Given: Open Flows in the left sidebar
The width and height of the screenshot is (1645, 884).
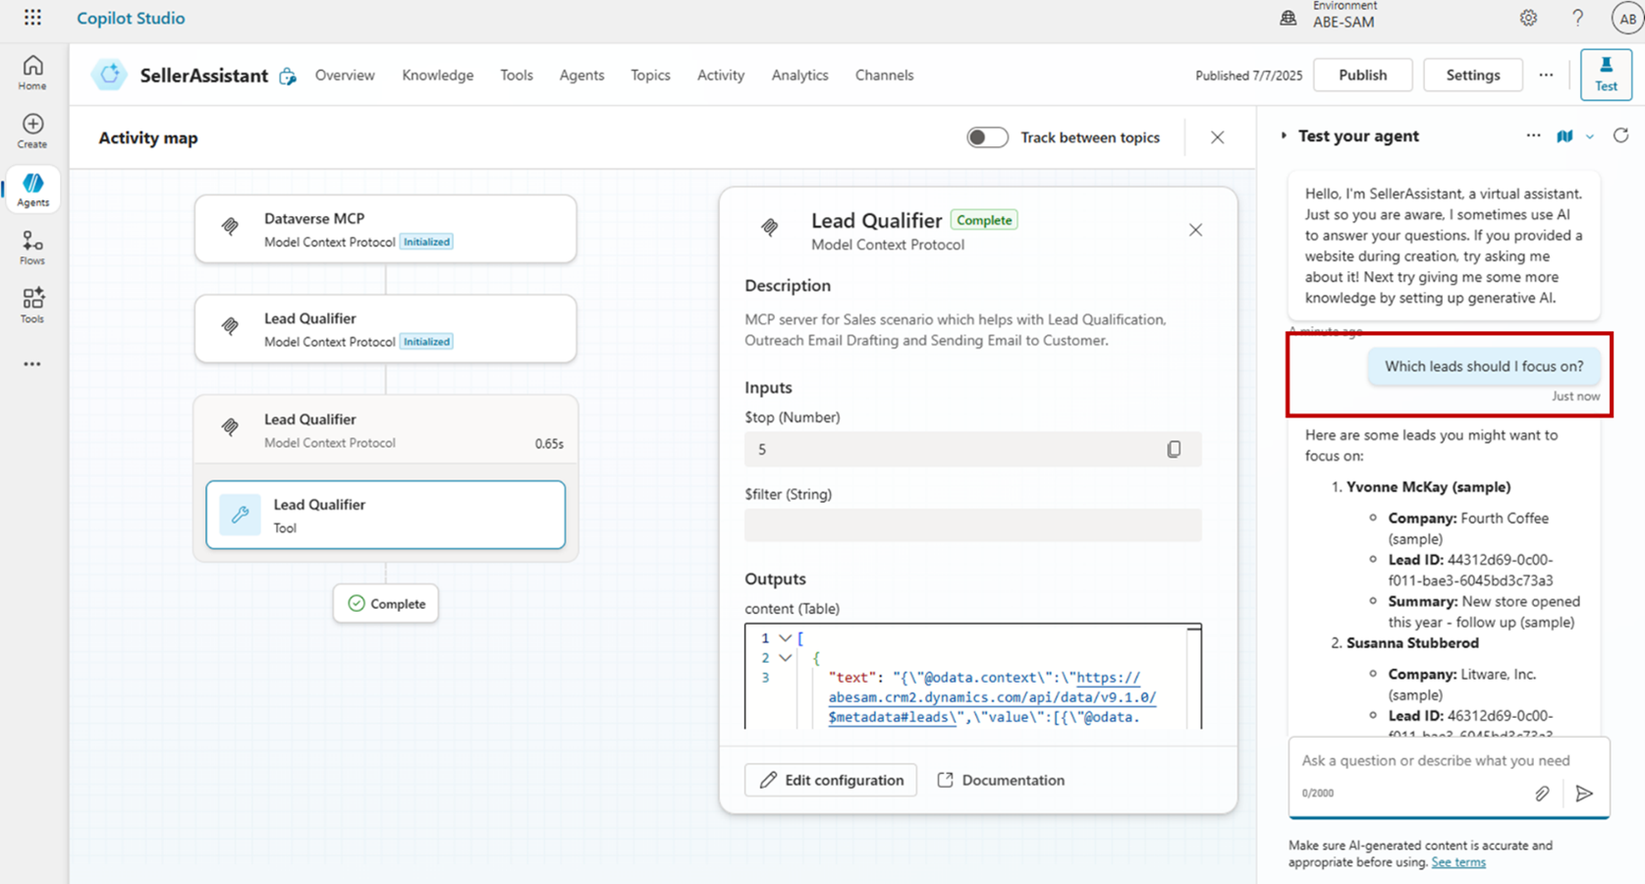Looking at the screenshot, I should pyautogui.click(x=32, y=248).
